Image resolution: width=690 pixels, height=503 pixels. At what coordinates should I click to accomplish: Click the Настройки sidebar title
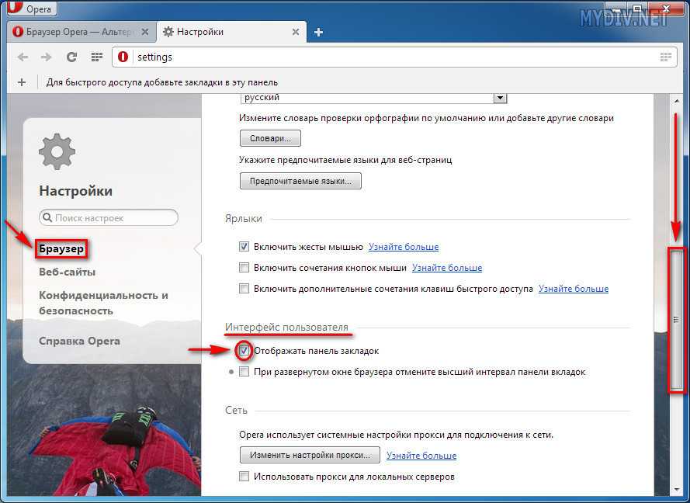click(x=76, y=191)
